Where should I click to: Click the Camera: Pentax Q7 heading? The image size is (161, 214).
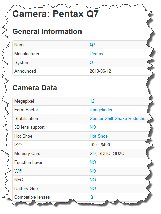click(x=55, y=14)
